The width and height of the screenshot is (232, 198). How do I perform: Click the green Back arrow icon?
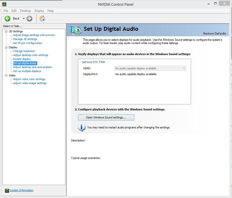pos(7,19)
